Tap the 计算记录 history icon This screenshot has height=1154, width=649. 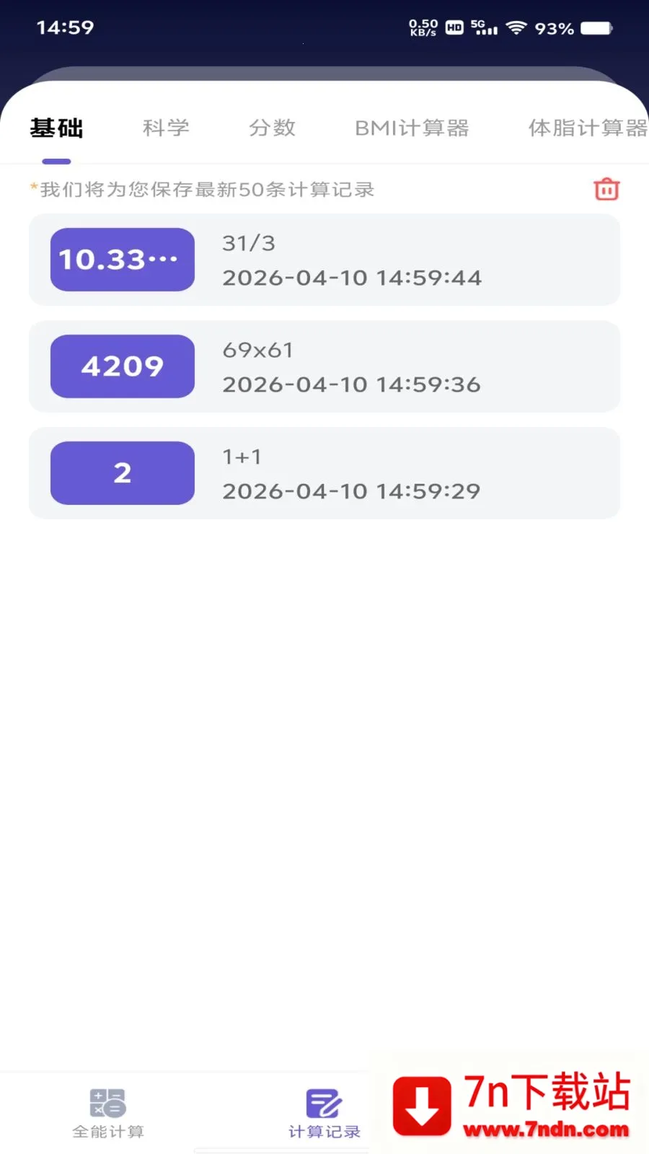[x=324, y=1104]
